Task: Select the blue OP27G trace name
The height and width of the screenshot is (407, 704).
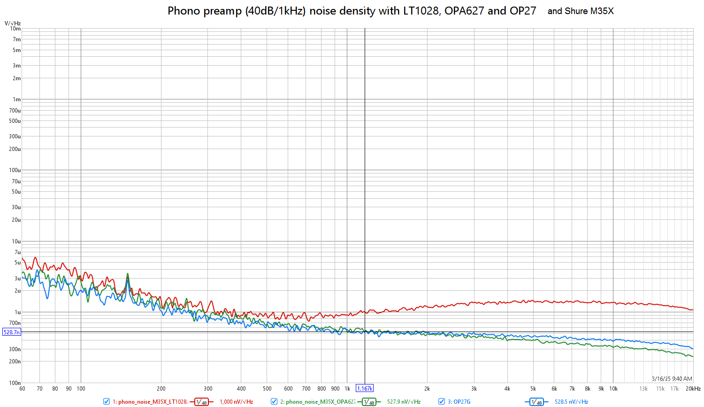Action: pos(459,402)
